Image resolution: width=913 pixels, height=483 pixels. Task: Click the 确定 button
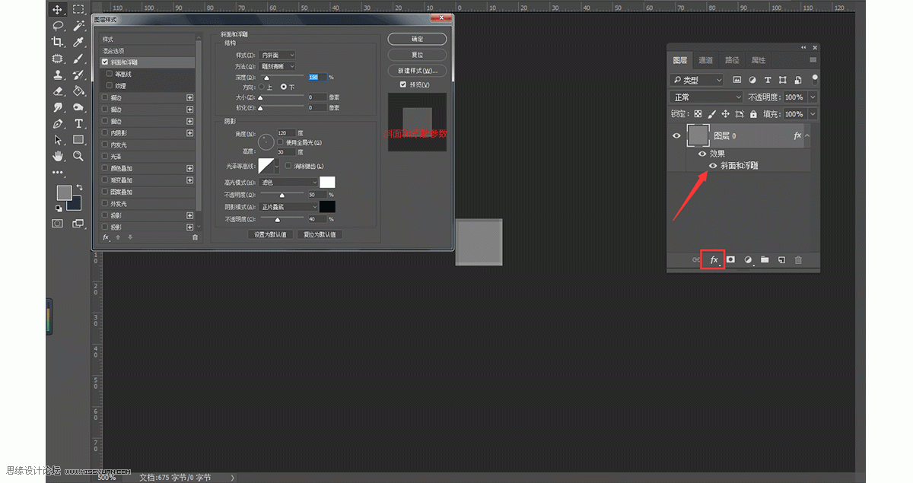click(x=417, y=39)
